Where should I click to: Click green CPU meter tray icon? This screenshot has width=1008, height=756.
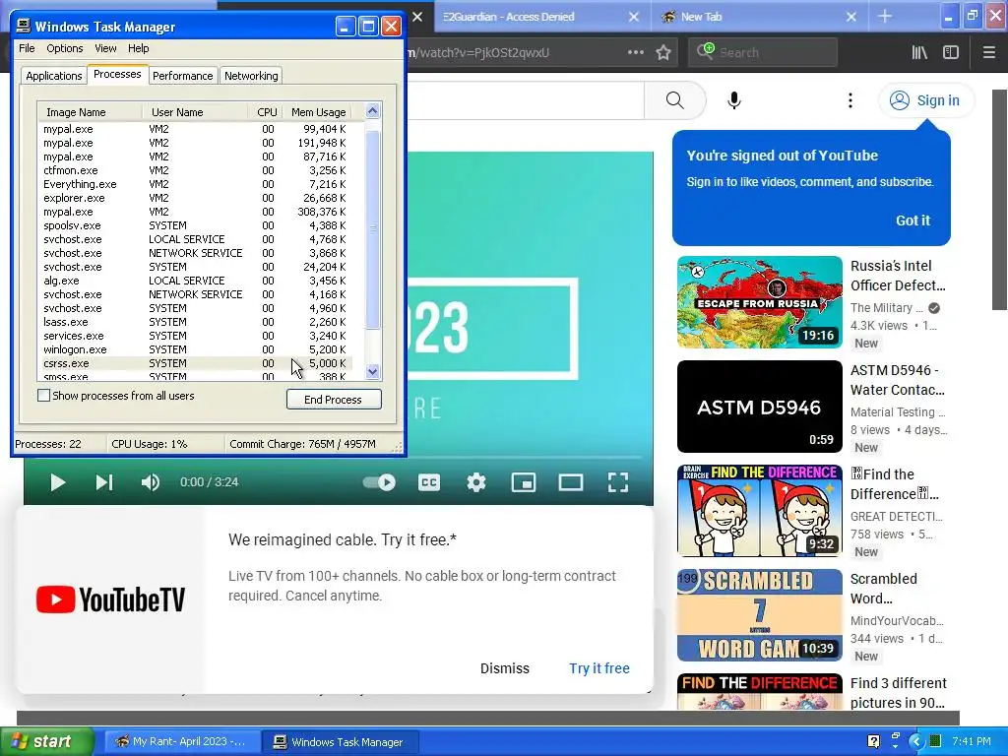[935, 741]
